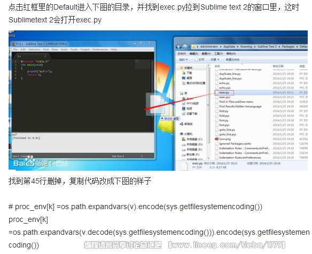Select the exec.py file row
This screenshot has width=312, height=254.
click(261, 92)
